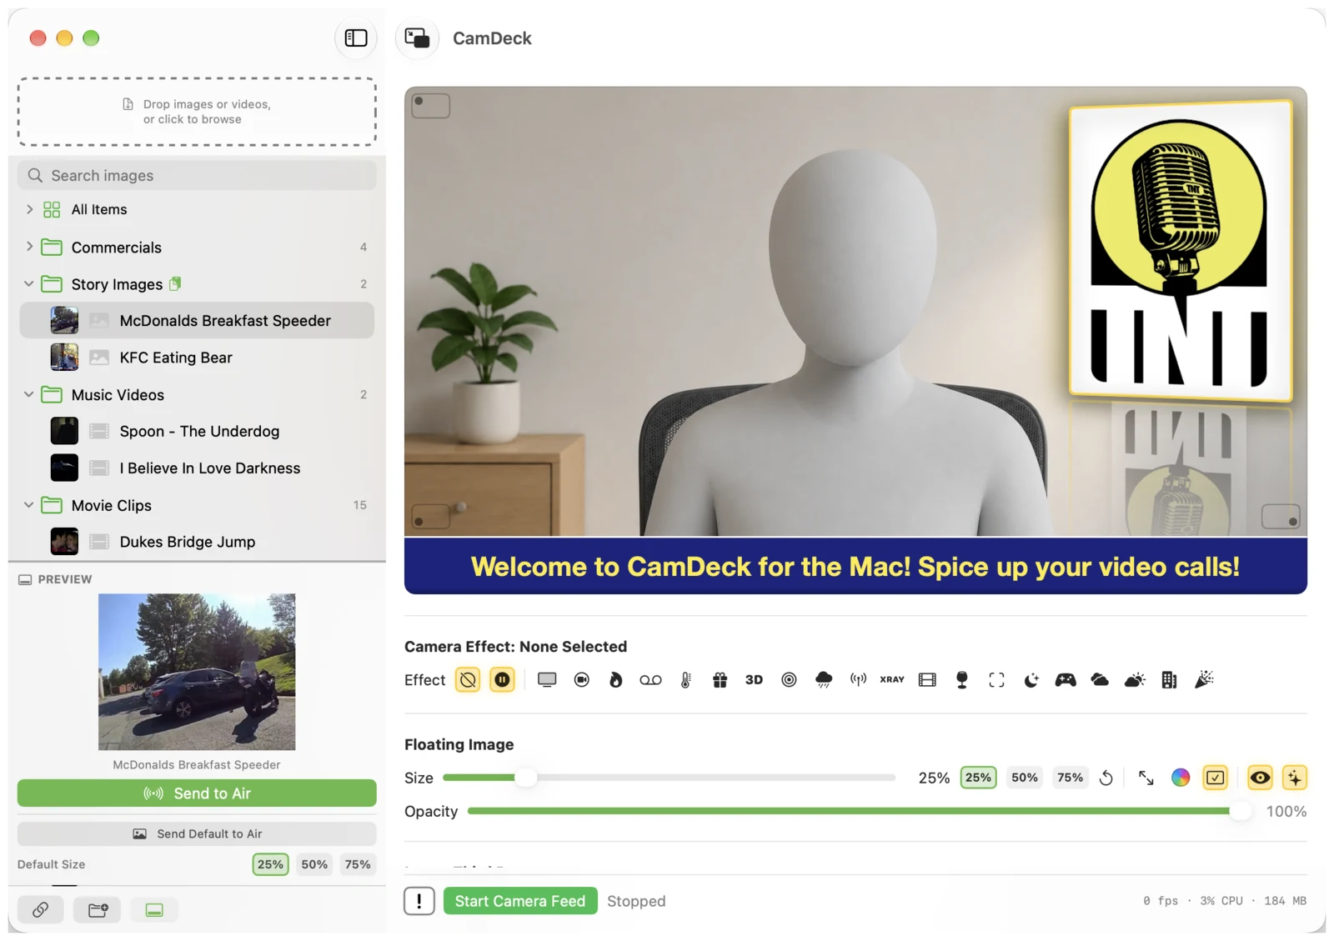Select the monitor display effect
This screenshot has height=941, width=1334.
point(547,680)
